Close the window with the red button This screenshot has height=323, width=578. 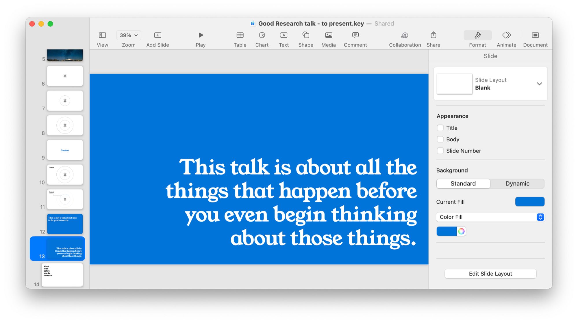click(x=32, y=24)
